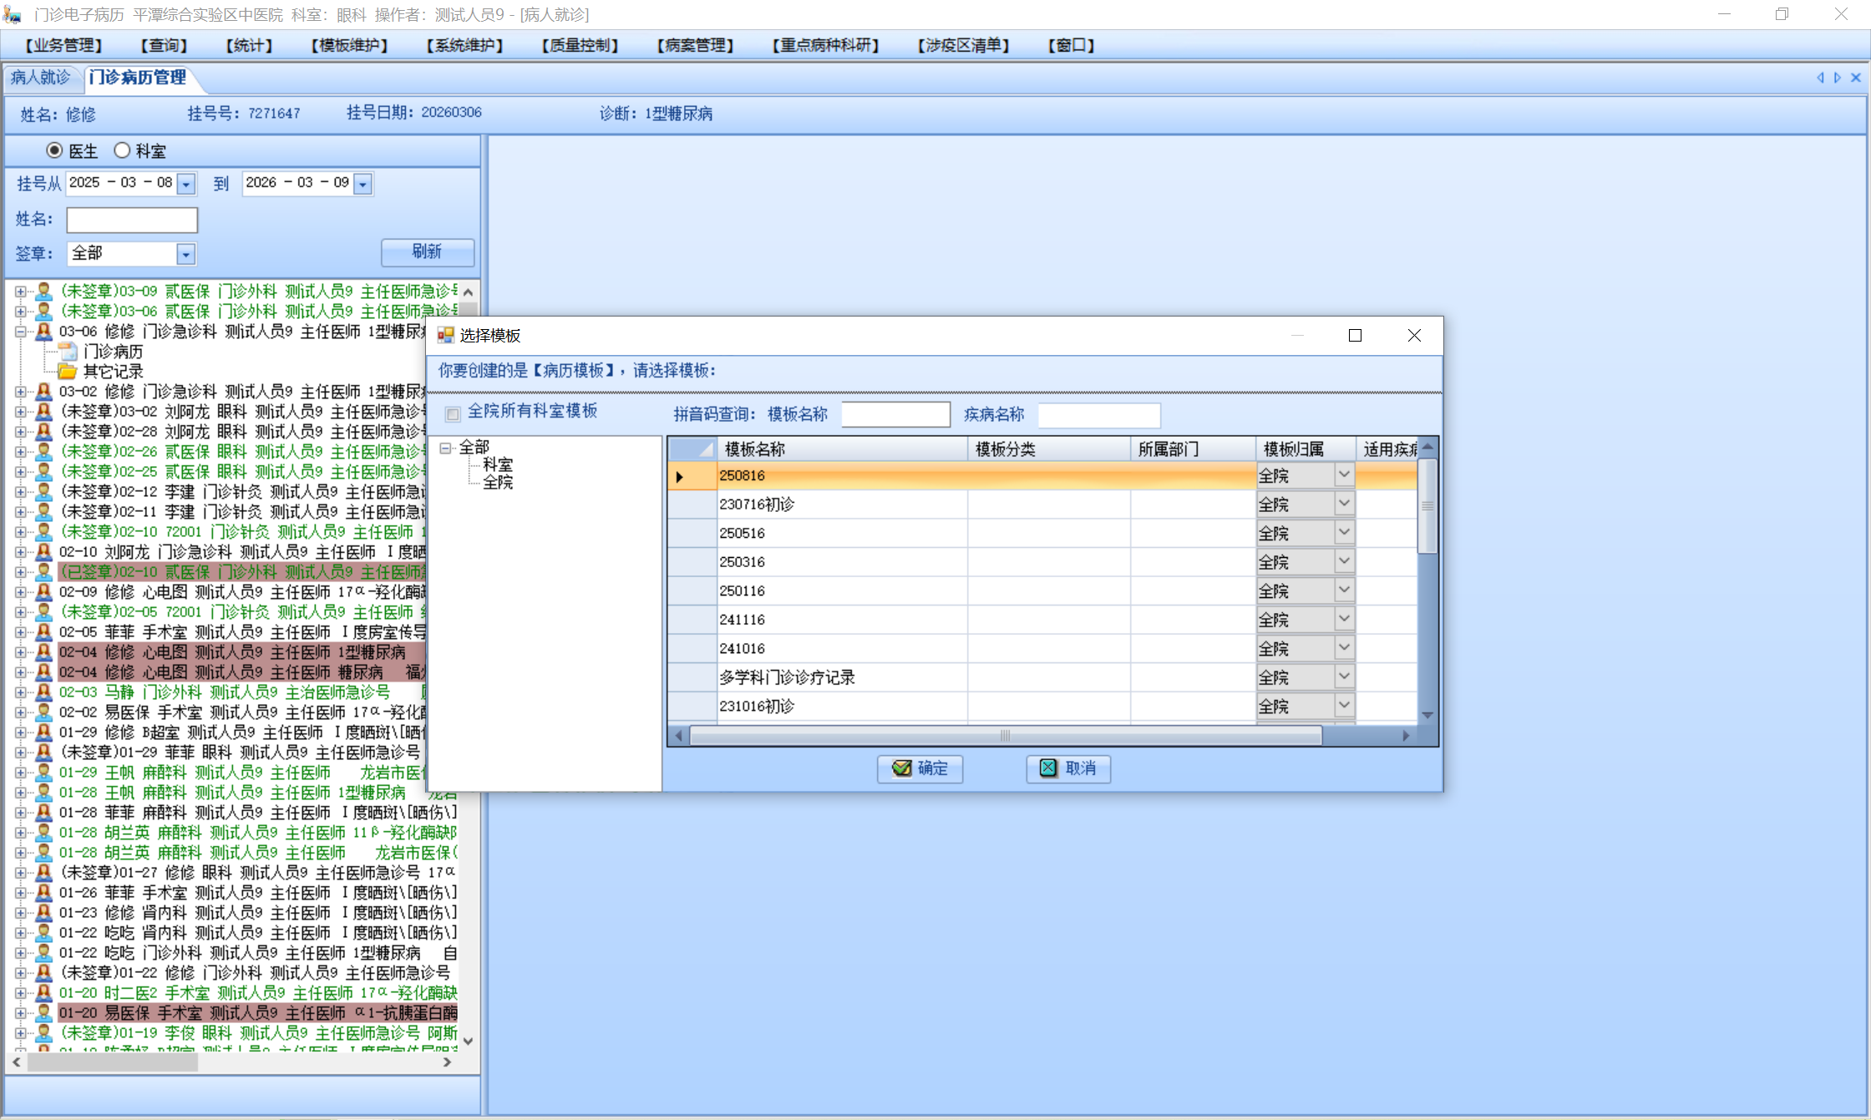
Task: Open 模板归属 dropdown for 230716初诊 row
Action: click(x=1343, y=504)
